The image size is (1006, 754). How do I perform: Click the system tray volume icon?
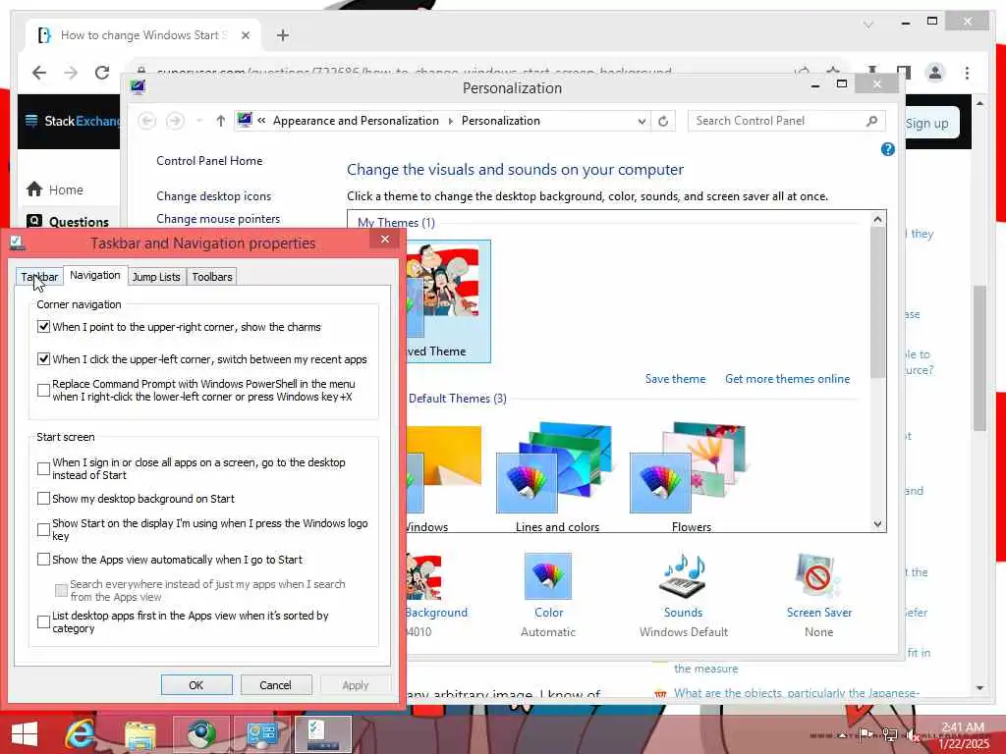tap(913, 734)
